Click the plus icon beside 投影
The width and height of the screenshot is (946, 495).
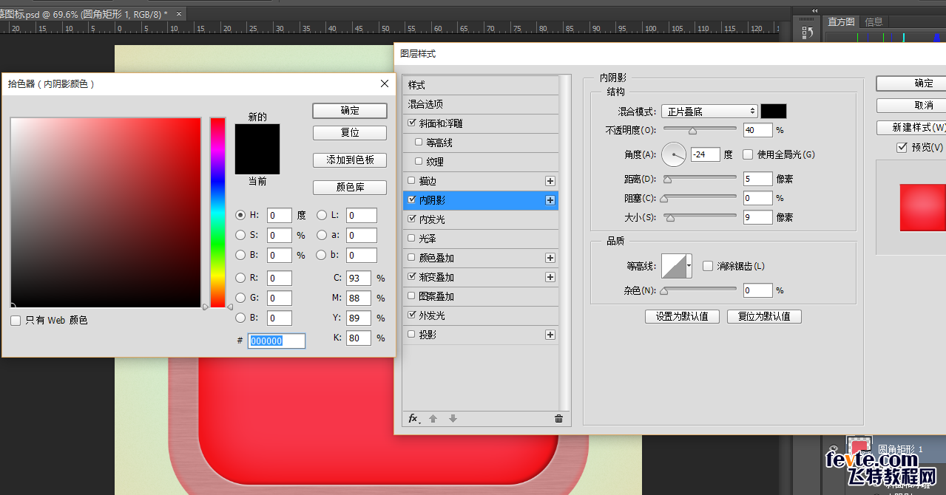[x=550, y=335]
